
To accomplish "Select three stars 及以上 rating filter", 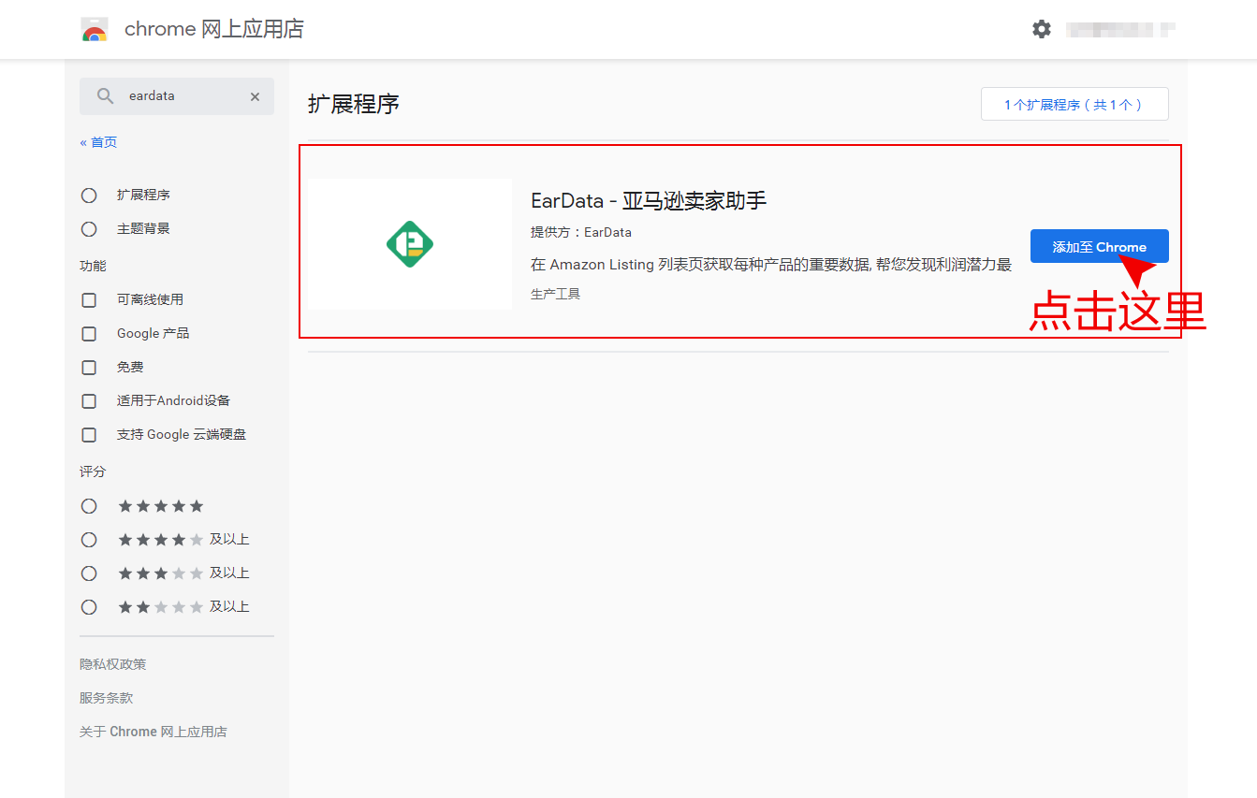I will point(89,573).
